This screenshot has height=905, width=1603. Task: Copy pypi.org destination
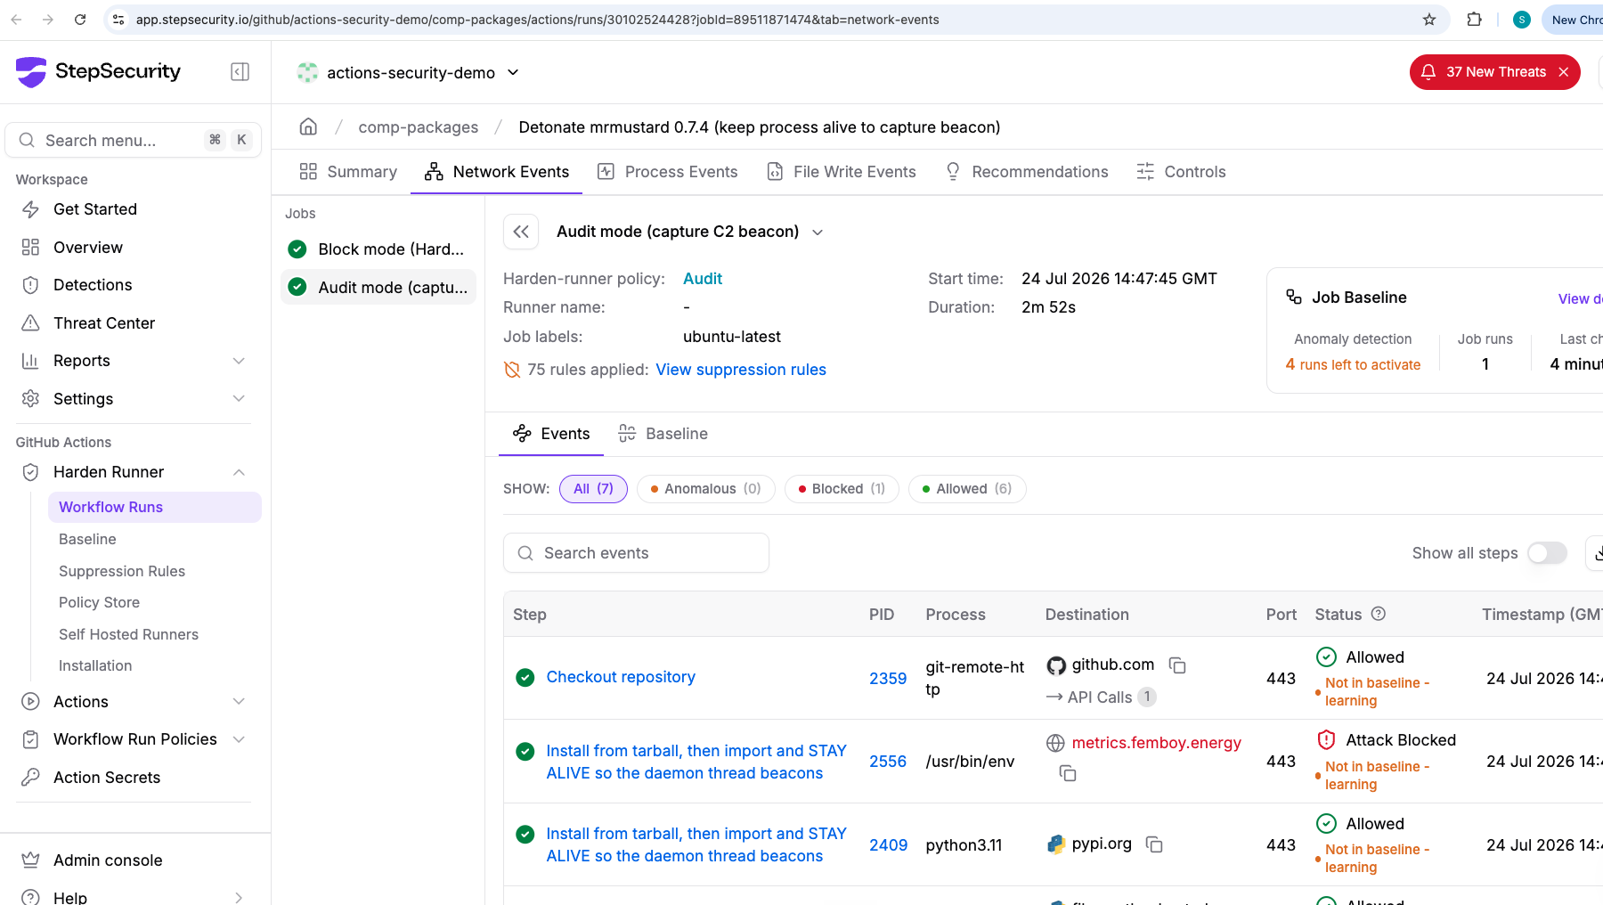coord(1154,844)
